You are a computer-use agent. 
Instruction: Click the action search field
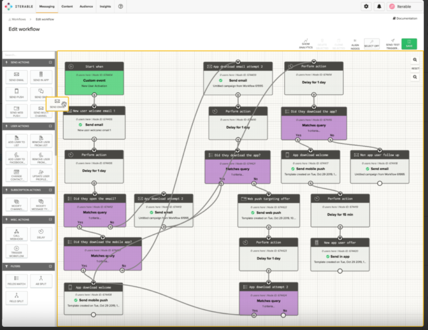pos(29,55)
